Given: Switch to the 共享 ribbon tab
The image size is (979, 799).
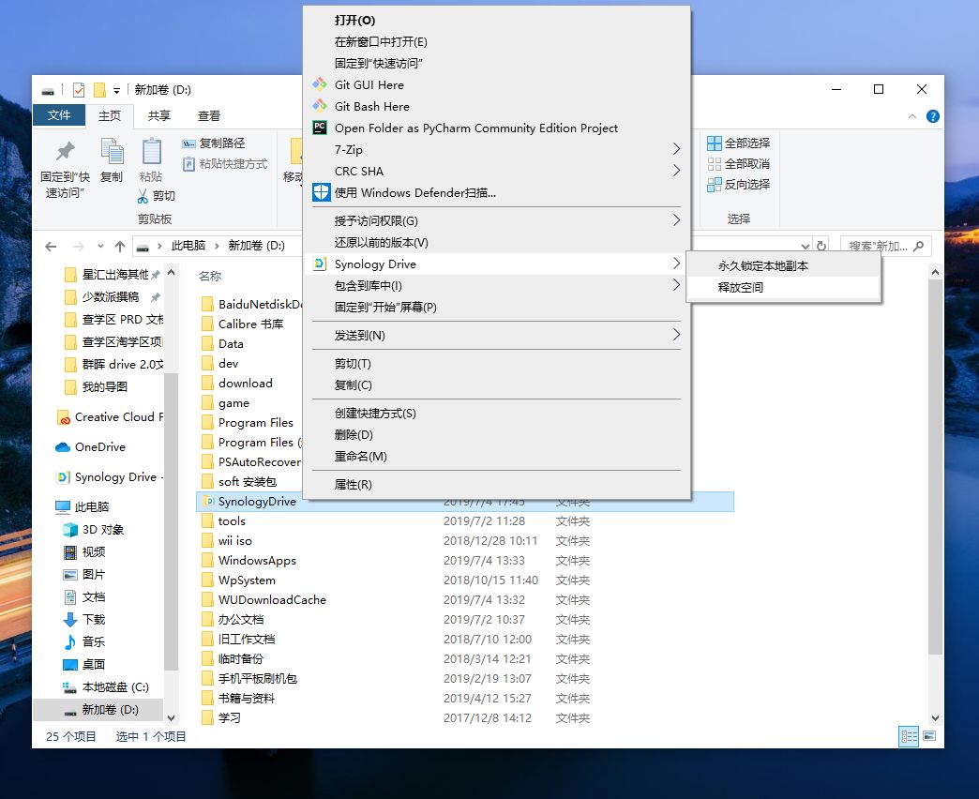Looking at the screenshot, I should (x=159, y=115).
